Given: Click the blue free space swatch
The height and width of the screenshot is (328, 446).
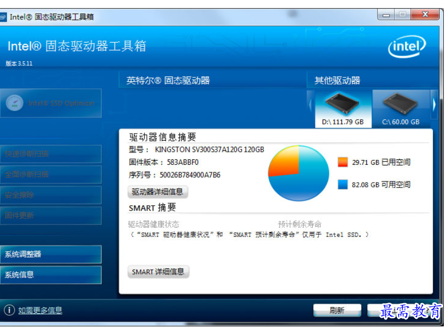Looking at the screenshot, I should 343,184.
